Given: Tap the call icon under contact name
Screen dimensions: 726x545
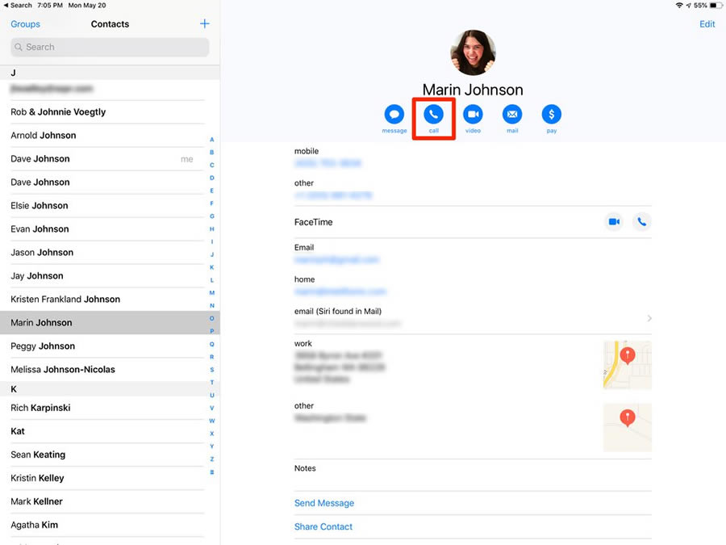Looking at the screenshot, I should click(433, 115).
